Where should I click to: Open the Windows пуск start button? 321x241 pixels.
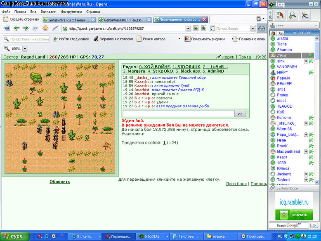tap(15, 236)
